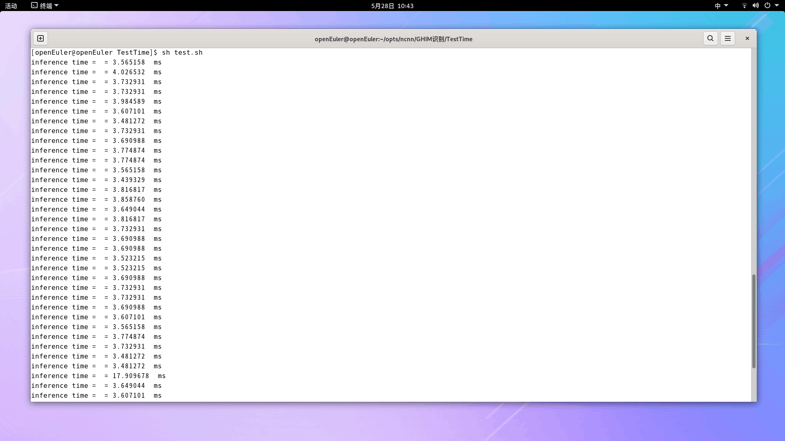The width and height of the screenshot is (785, 441).
Task: Expand system menu arrow beside power icon
Action: click(x=777, y=6)
